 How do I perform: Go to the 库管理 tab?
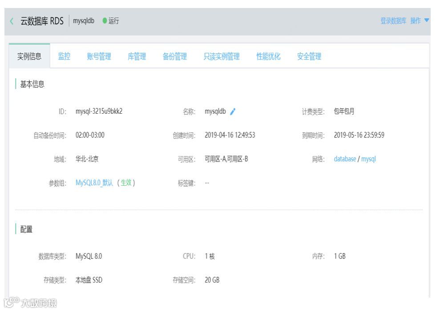[x=137, y=56]
